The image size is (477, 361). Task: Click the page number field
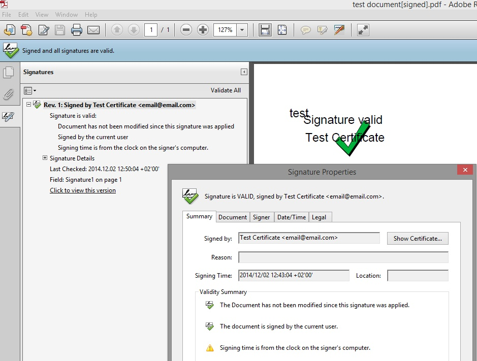pyautogui.click(x=150, y=30)
